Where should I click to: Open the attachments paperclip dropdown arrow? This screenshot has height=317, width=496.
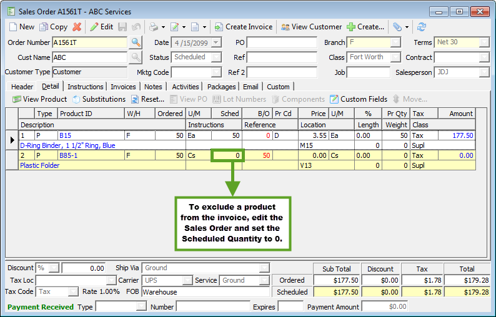tap(407, 27)
